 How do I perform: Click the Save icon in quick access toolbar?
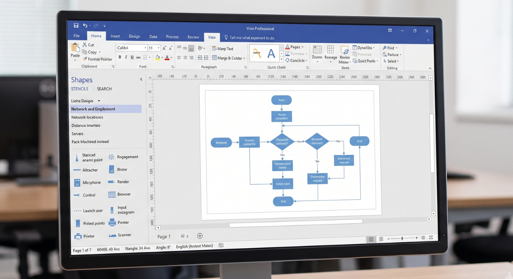(76, 26)
